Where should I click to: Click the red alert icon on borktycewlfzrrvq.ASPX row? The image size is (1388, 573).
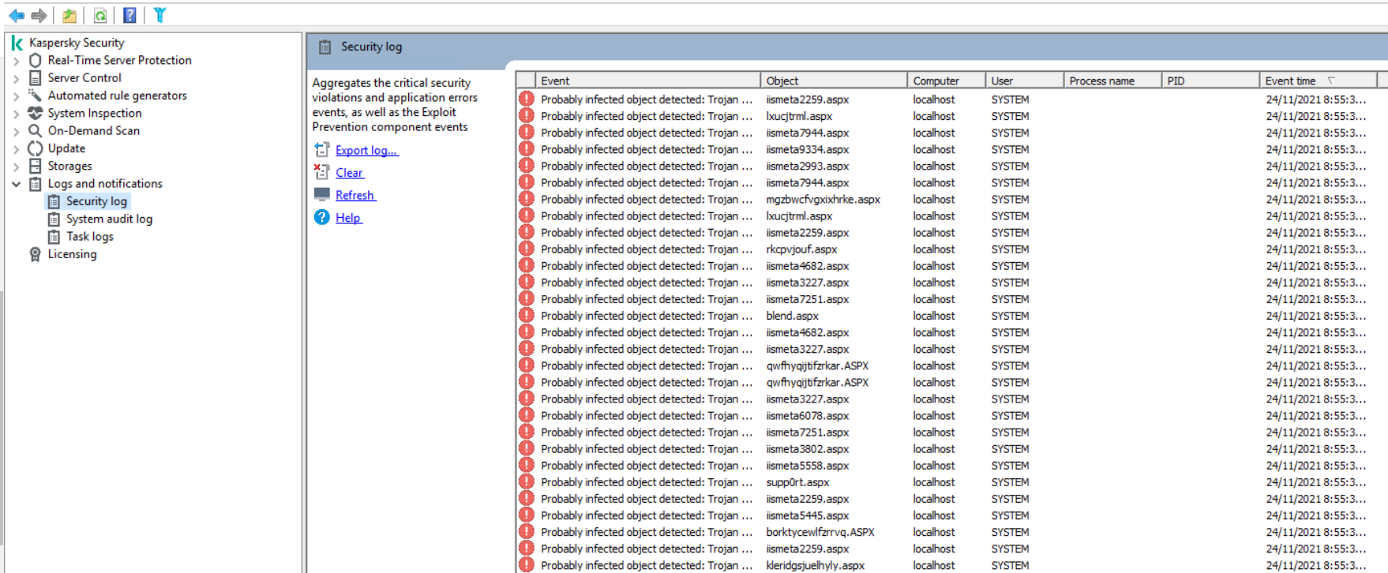[x=527, y=532]
